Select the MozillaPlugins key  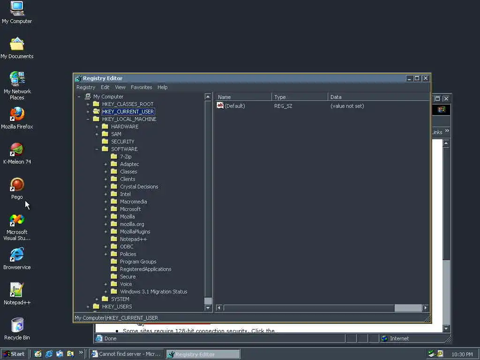click(x=135, y=232)
